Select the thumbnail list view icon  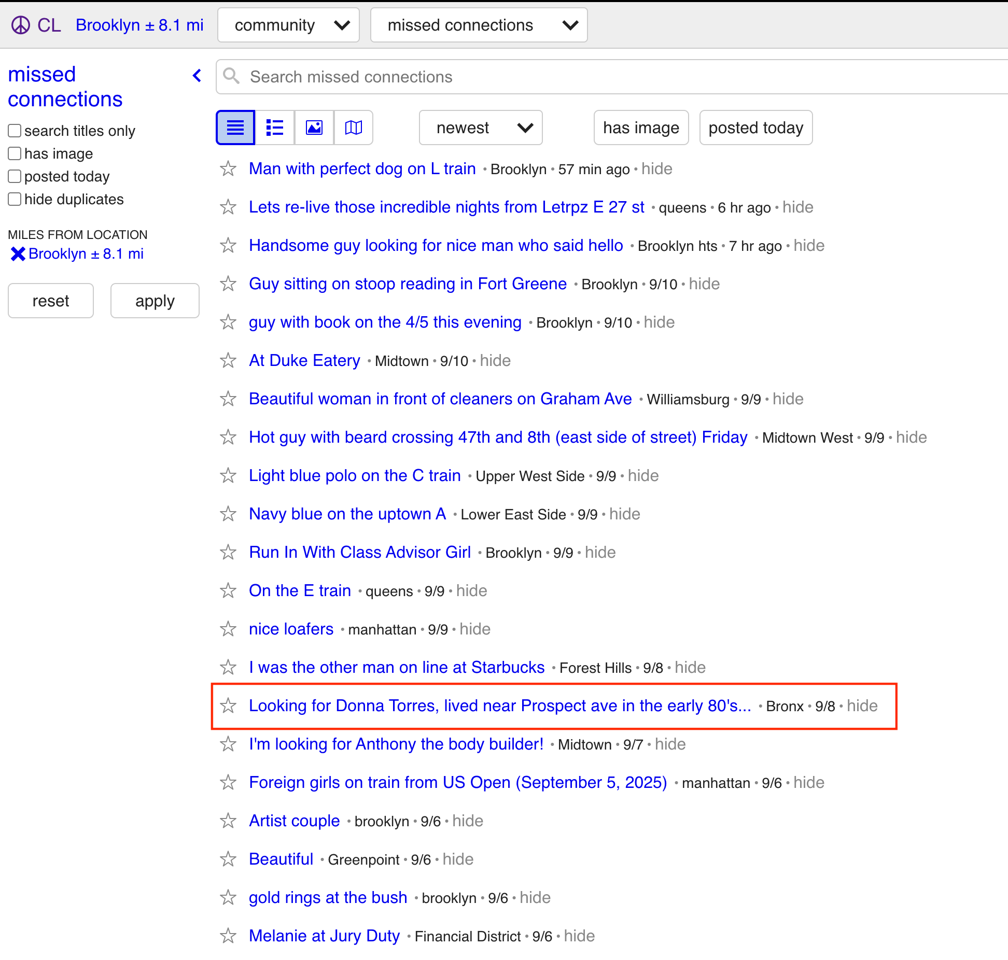[275, 128]
